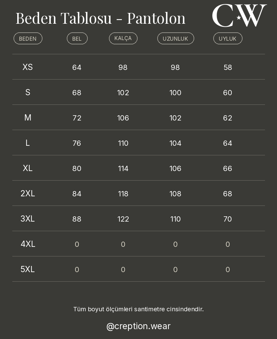Click the BEL value 72 for M

pyautogui.click(x=77, y=118)
